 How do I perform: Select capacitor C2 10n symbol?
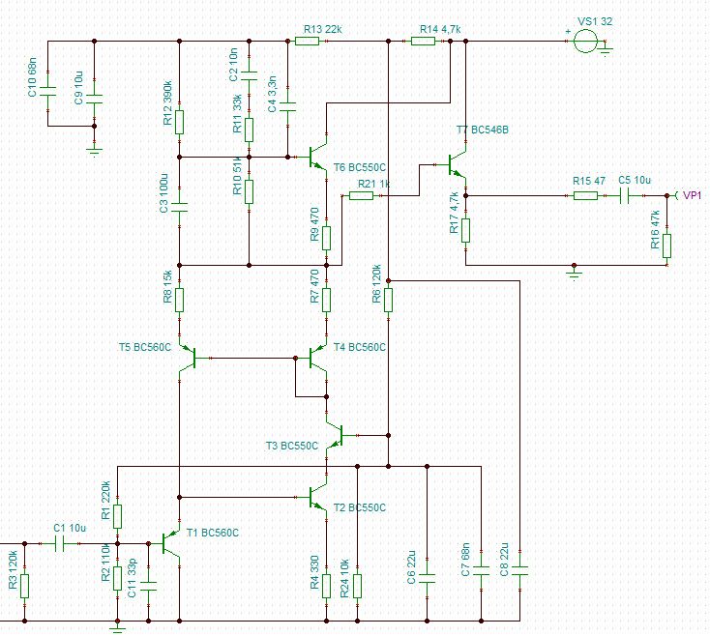tap(249, 75)
